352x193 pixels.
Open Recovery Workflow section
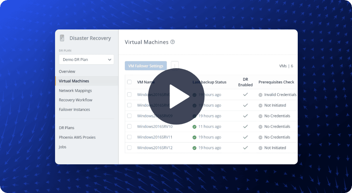click(76, 100)
